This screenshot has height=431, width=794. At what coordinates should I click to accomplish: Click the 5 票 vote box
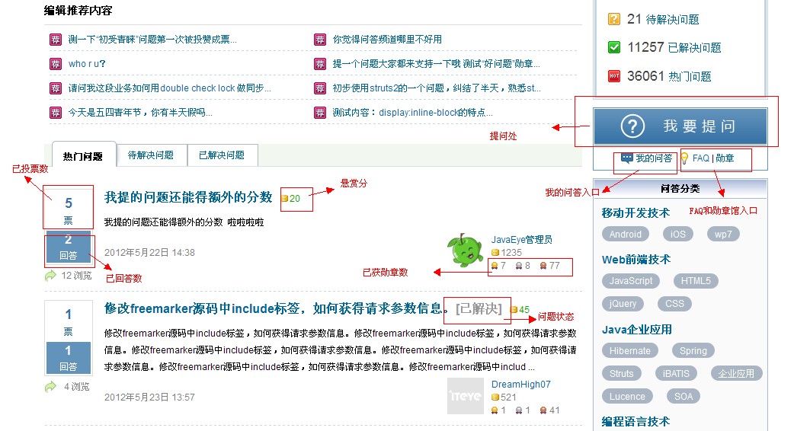[x=69, y=210]
